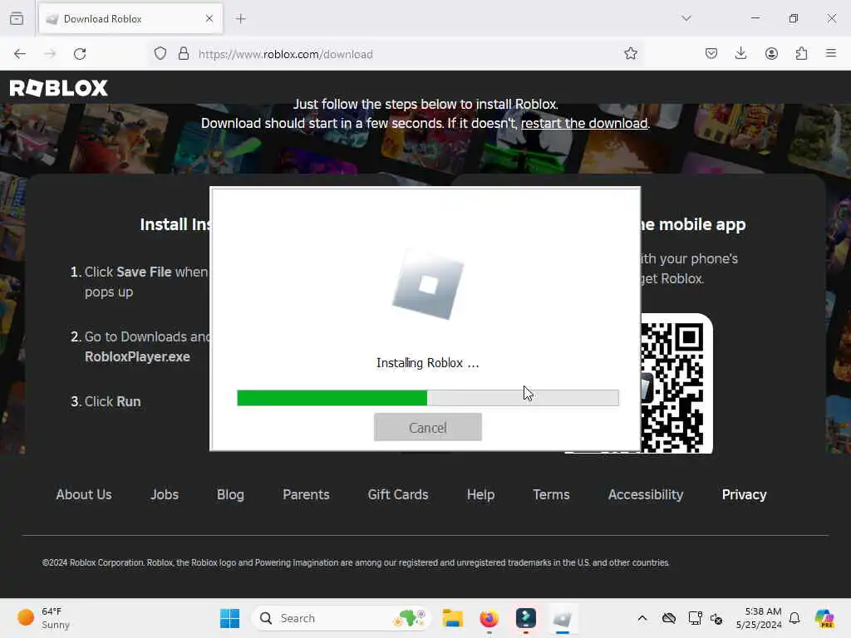
Task: Click the taskbar Search box
Action: coord(341,618)
